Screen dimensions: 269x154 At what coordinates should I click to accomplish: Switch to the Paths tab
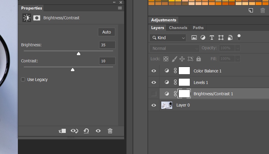click(198, 28)
